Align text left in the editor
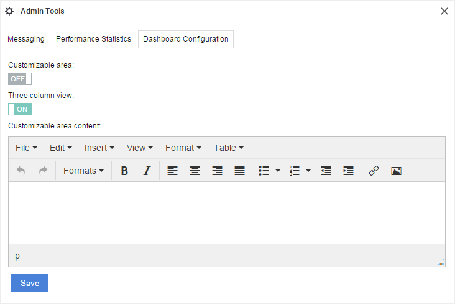The width and height of the screenshot is (455, 304). pos(172,171)
